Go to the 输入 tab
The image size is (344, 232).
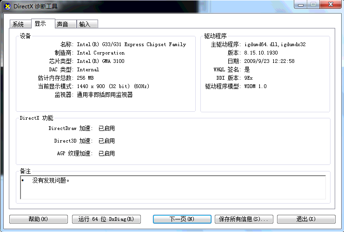[87, 24]
